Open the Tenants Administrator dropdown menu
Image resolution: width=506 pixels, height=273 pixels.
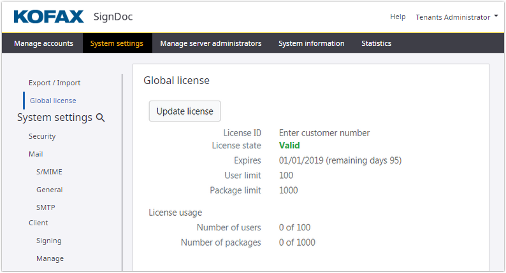(456, 17)
